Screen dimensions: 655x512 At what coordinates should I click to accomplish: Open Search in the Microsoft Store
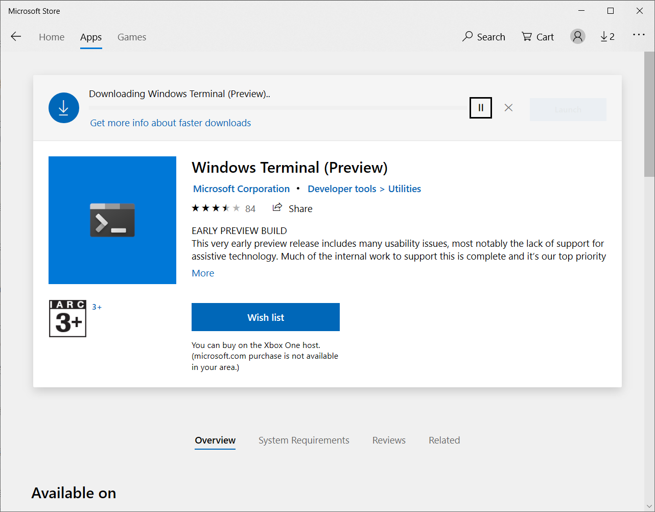[483, 36]
